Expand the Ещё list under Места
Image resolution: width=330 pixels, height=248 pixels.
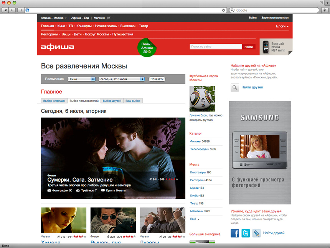195,219
